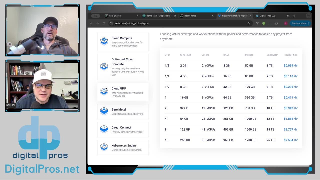Image resolution: width=320 pixels, height=180 pixels.
Task: Open the tab search dropdown arrow
Action: click(308, 16)
